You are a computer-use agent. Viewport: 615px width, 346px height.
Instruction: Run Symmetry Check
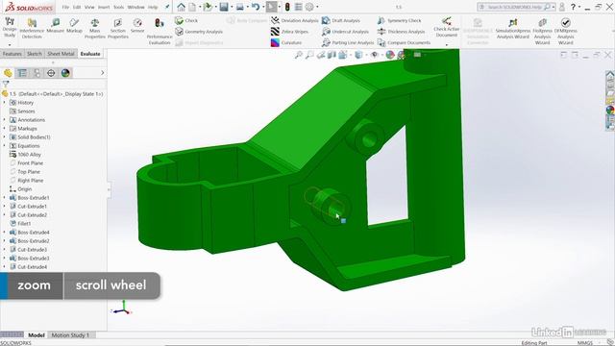(x=400, y=20)
